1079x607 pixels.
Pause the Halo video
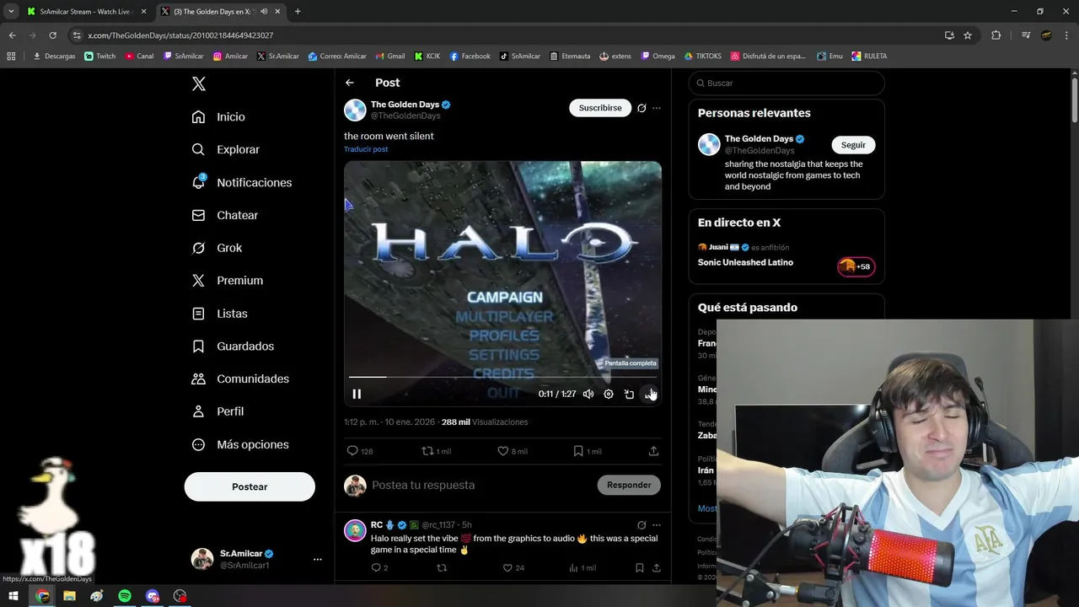357,394
